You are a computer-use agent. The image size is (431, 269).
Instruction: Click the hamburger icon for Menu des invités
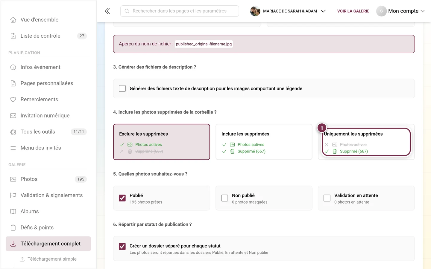pos(13,148)
